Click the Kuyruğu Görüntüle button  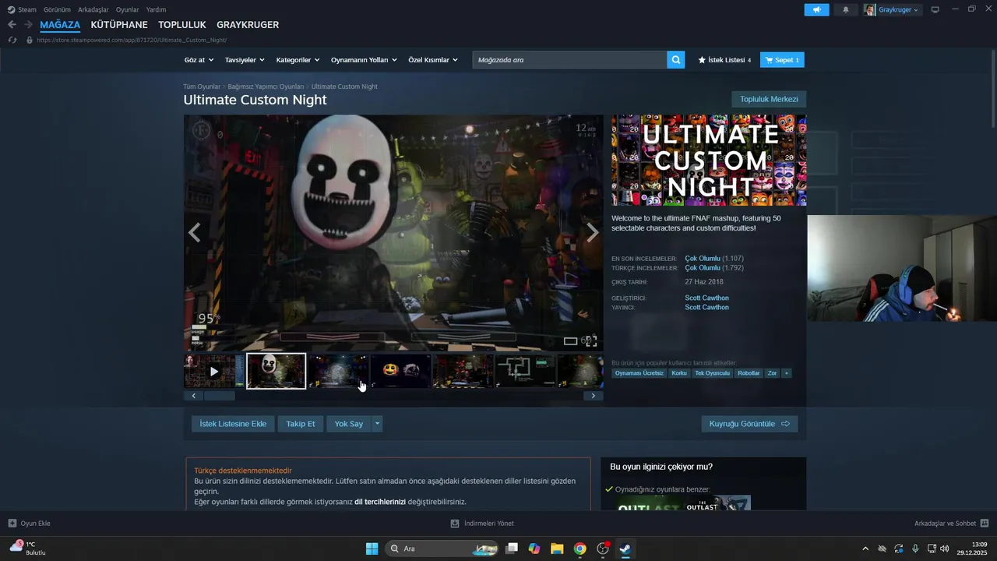(749, 424)
